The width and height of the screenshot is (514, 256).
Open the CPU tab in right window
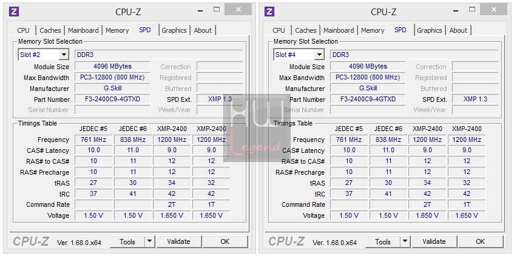click(279, 30)
